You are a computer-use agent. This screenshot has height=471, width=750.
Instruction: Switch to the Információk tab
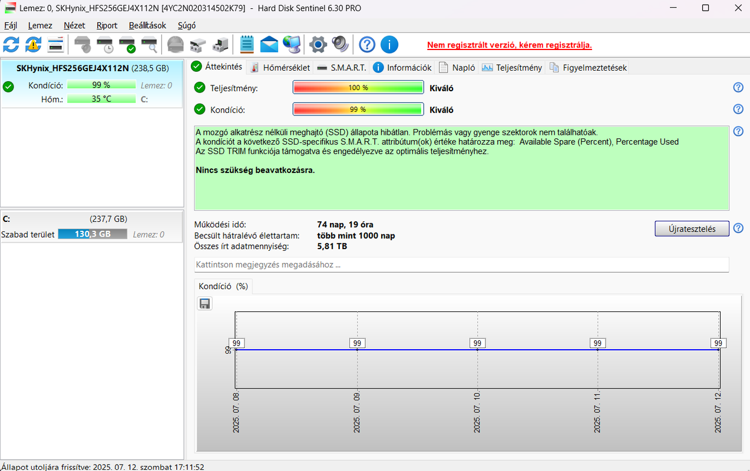tap(402, 68)
